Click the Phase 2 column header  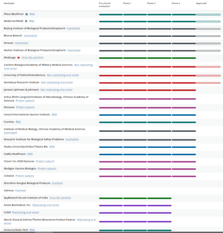(x=151, y=3)
